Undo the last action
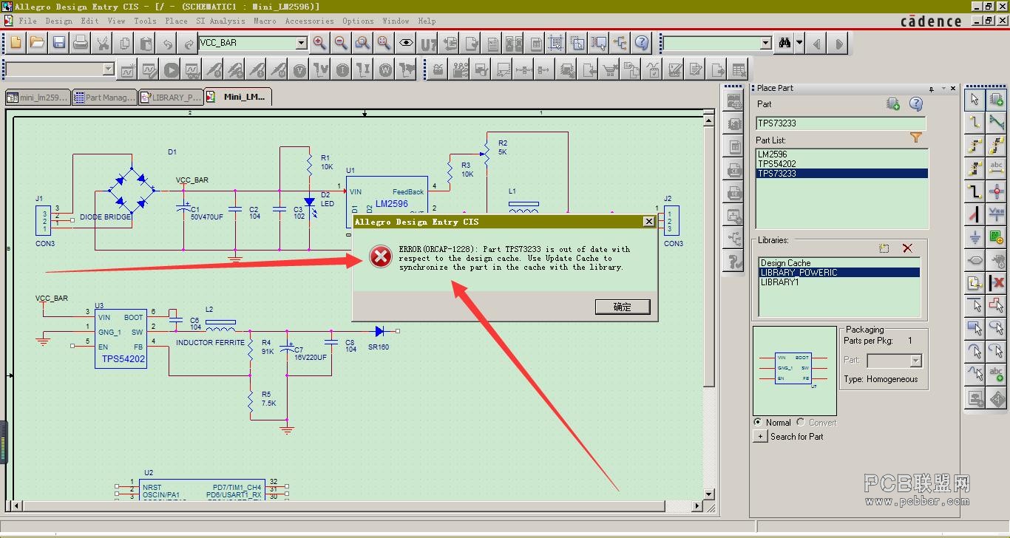The image size is (1010, 538). [x=168, y=43]
